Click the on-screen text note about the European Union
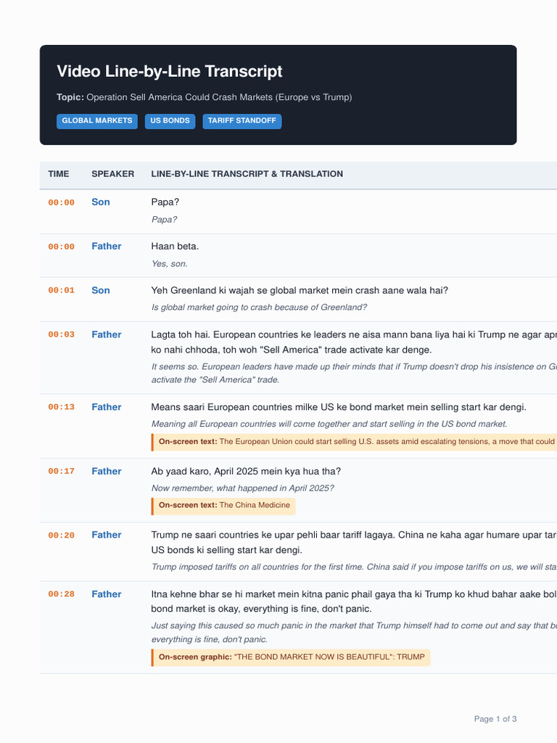557x743 pixels. pyautogui.click(x=354, y=442)
